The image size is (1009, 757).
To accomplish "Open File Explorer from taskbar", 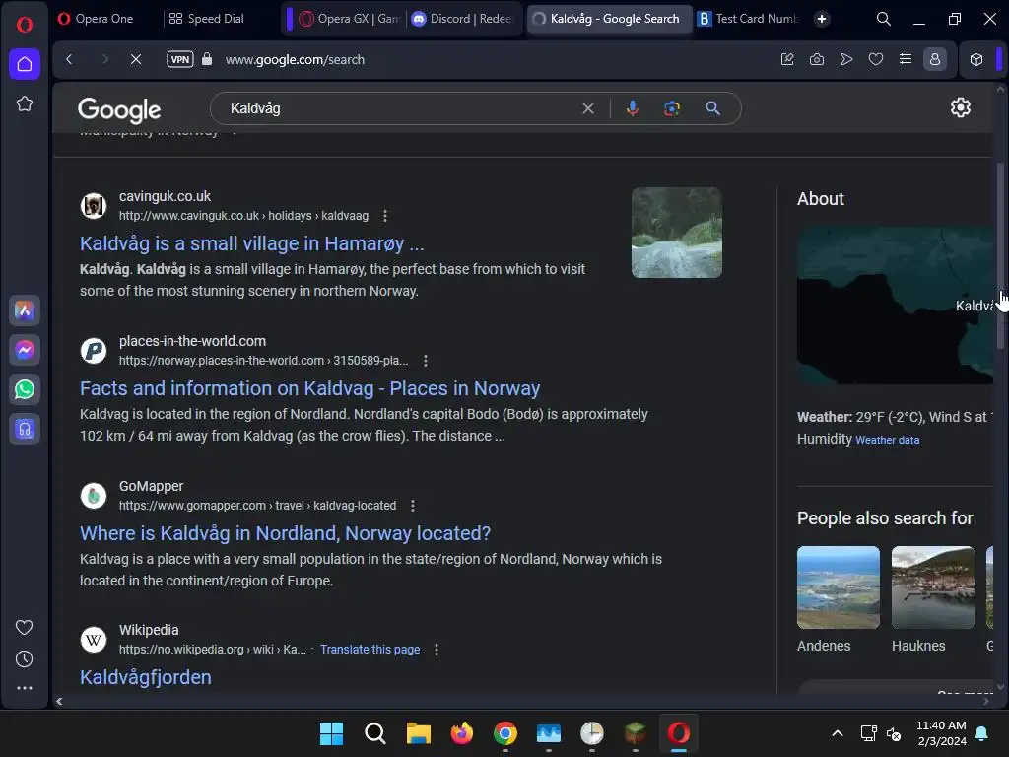I will [418, 733].
